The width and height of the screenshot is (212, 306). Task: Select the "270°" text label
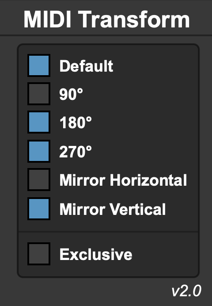point(76,151)
